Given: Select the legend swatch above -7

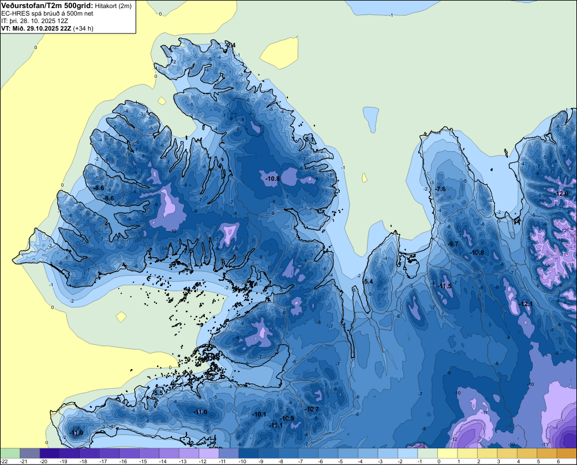Looking at the screenshot, I should click(x=308, y=453).
